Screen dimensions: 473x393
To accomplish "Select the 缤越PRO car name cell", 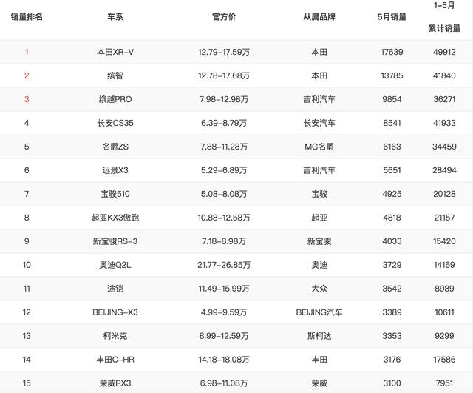I will coord(115,99).
